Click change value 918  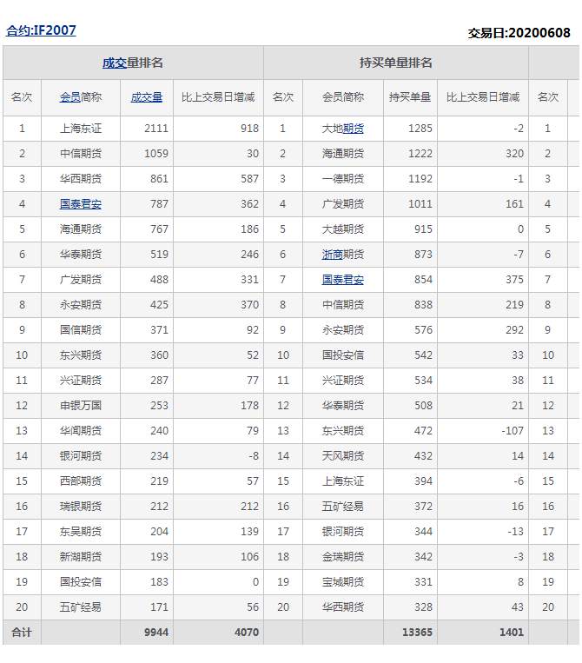pos(250,129)
